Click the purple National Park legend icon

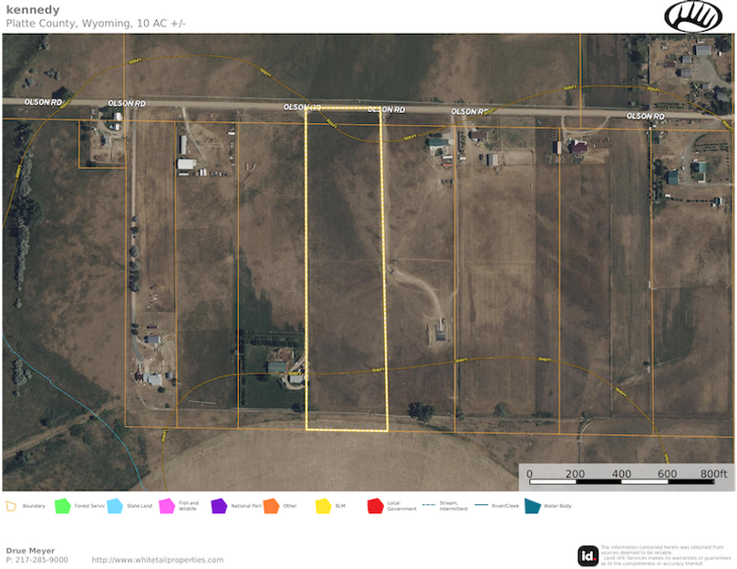[219, 505]
